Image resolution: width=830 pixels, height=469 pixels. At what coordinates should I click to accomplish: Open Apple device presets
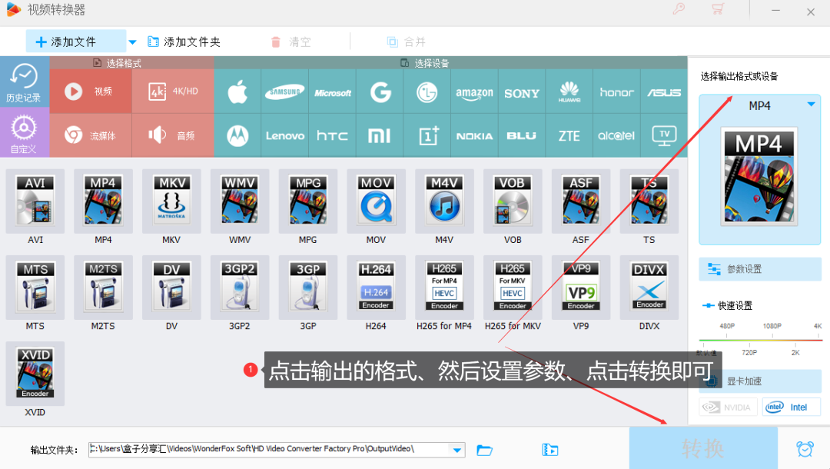coord(237,91)
